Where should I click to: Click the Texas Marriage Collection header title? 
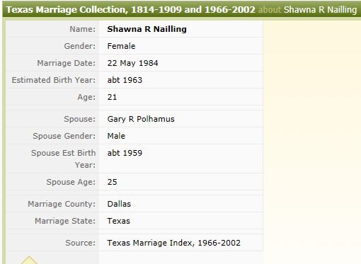click(x=130, y=10)
